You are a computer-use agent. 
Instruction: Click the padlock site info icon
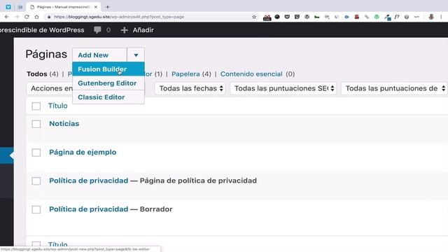tap(49, 17)
